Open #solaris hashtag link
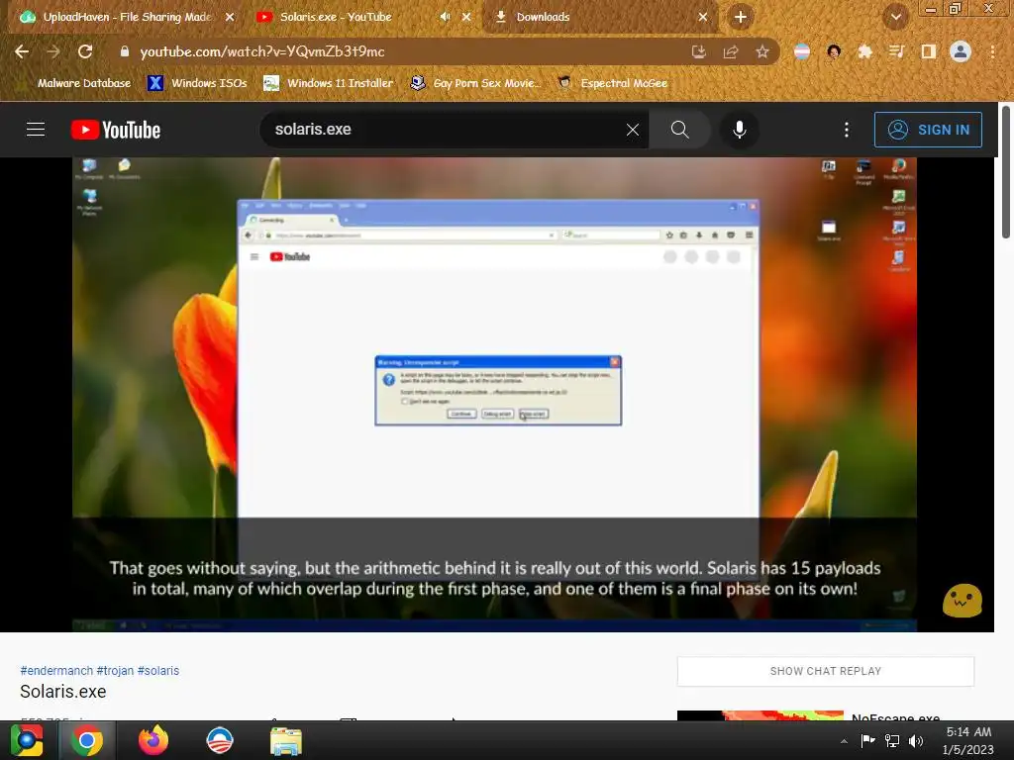The image size is (1014, 760). pos(158,671)
